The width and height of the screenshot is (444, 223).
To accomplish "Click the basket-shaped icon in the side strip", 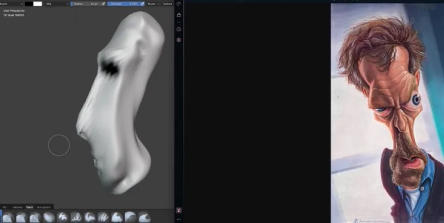I will point(179,15).
